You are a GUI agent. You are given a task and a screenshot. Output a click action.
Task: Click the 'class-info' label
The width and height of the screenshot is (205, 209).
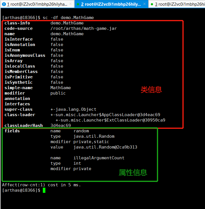tap(17, 23)
